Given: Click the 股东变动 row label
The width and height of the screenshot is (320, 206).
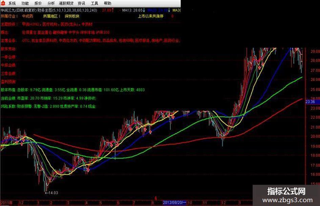Looking at the screenshot, I should [8, 49].
